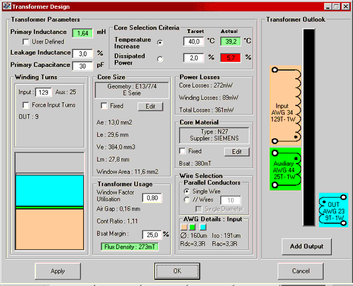Screen dimensions: 353x286
Task: Click 'Rac=3,3R' value
Action: pos(225,244)
